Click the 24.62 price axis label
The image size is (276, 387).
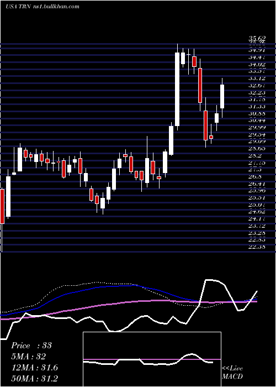(257, 212)
